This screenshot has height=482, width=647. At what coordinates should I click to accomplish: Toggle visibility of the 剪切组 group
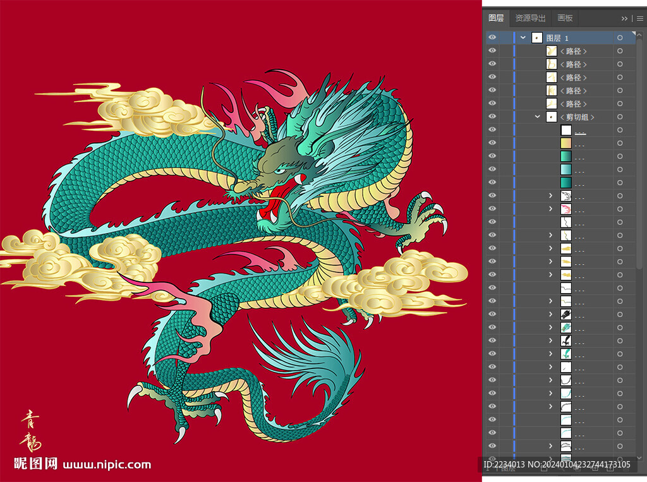492,117
